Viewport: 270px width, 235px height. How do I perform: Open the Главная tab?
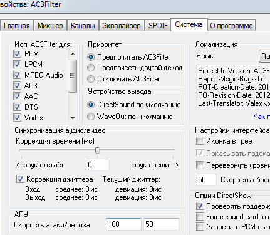[16, 26]
